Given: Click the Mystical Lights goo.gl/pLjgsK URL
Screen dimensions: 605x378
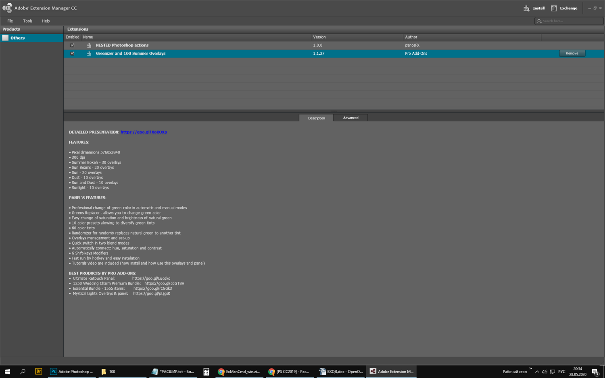Looking at the screenshot, I should (x=152, y=293).
